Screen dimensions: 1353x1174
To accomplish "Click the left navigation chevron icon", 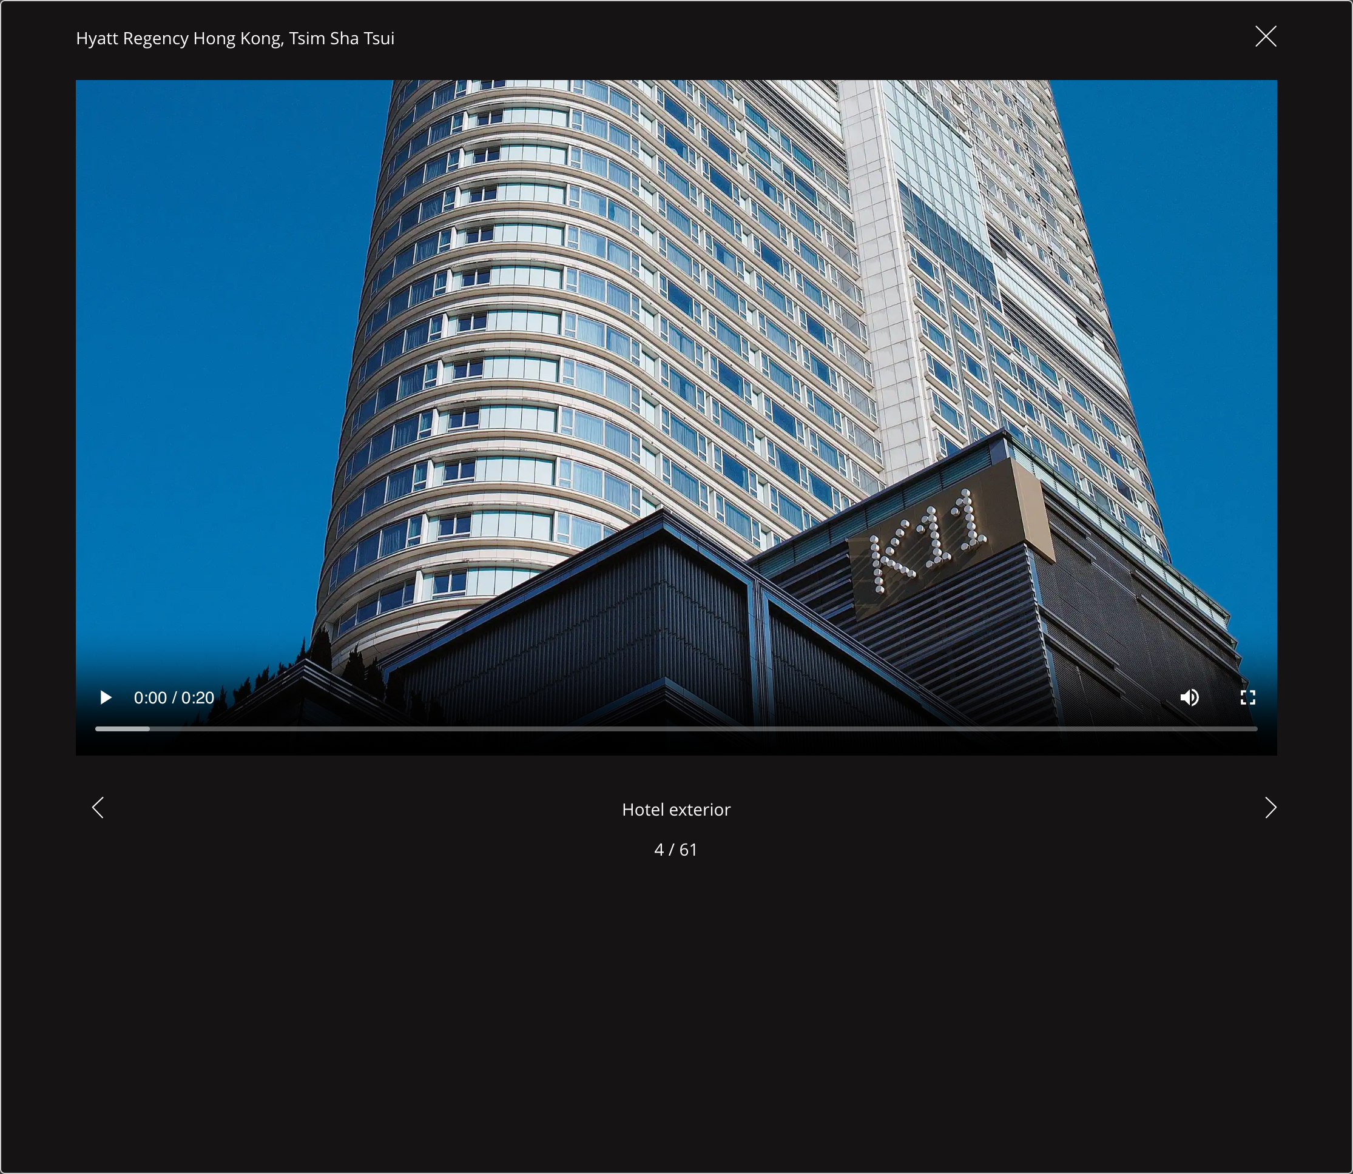I will tap(98, 808).
